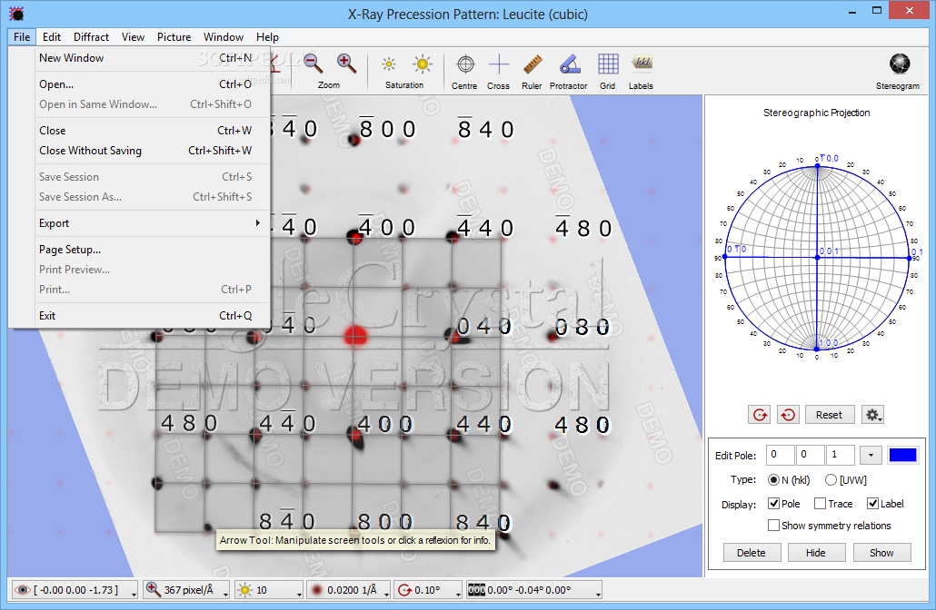This screenshot has height=610, width=936.
Task: Click the first Edit Pole index field
Action: (780, 455)
